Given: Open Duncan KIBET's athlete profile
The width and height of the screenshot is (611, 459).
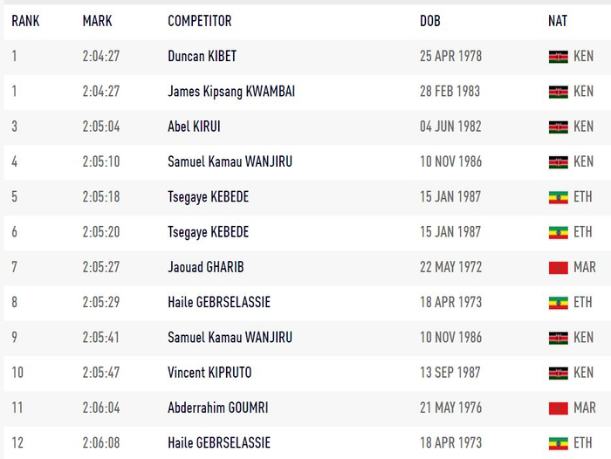Looking at the screenshot, I should [202, 57].
